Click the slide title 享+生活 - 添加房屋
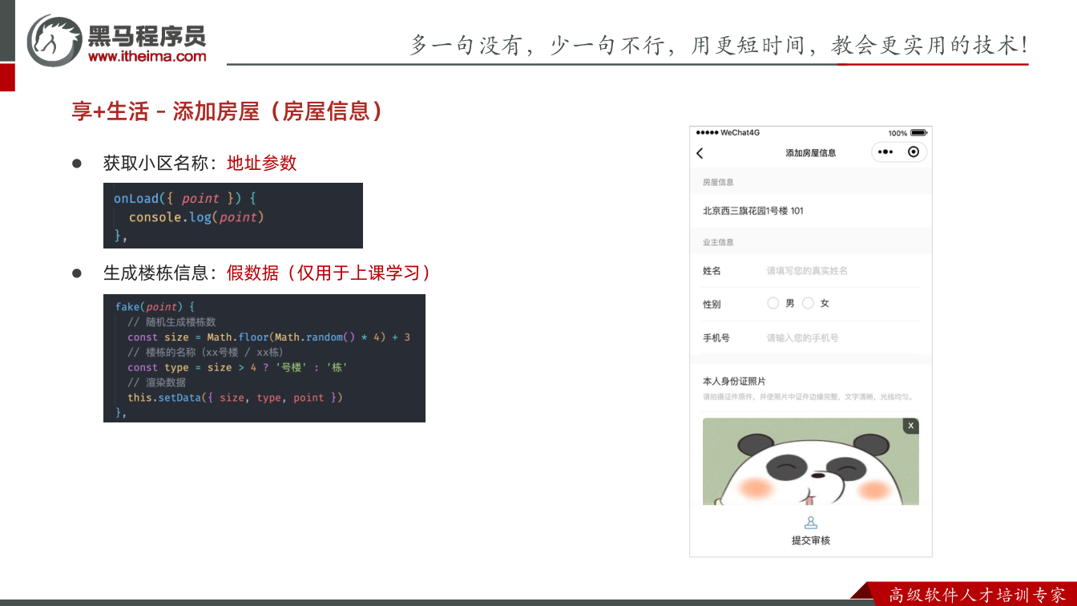The image size is (1077, 606). (228, 111)
